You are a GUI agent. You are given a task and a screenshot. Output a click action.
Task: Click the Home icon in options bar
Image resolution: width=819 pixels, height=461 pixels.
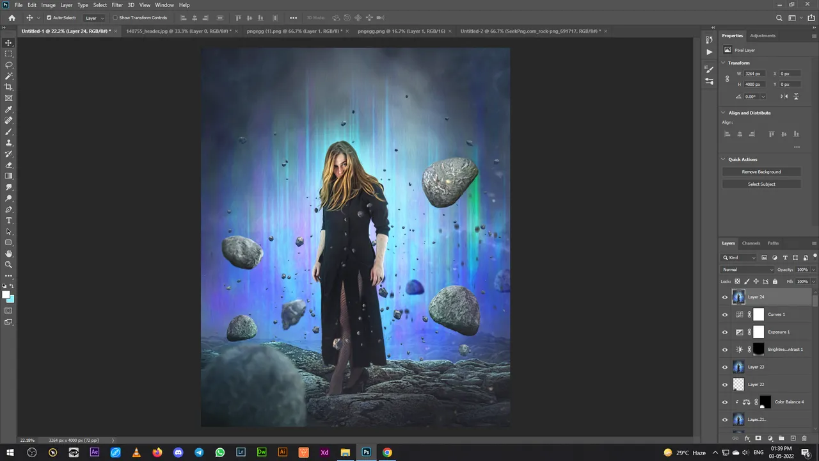tap(12, 18)
